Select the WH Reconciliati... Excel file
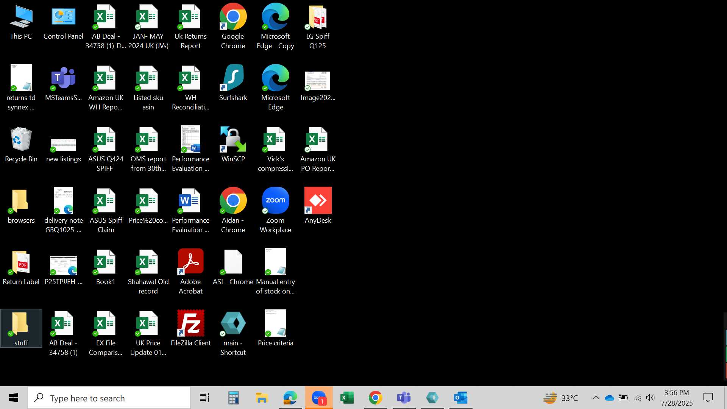727x409 pixels. (190, 88)
